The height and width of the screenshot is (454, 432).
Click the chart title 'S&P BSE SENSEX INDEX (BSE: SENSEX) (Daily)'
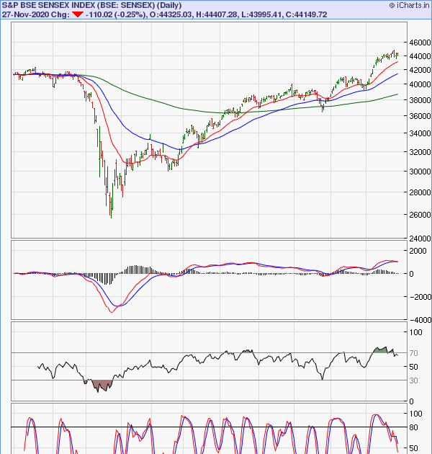click(91, 5)
